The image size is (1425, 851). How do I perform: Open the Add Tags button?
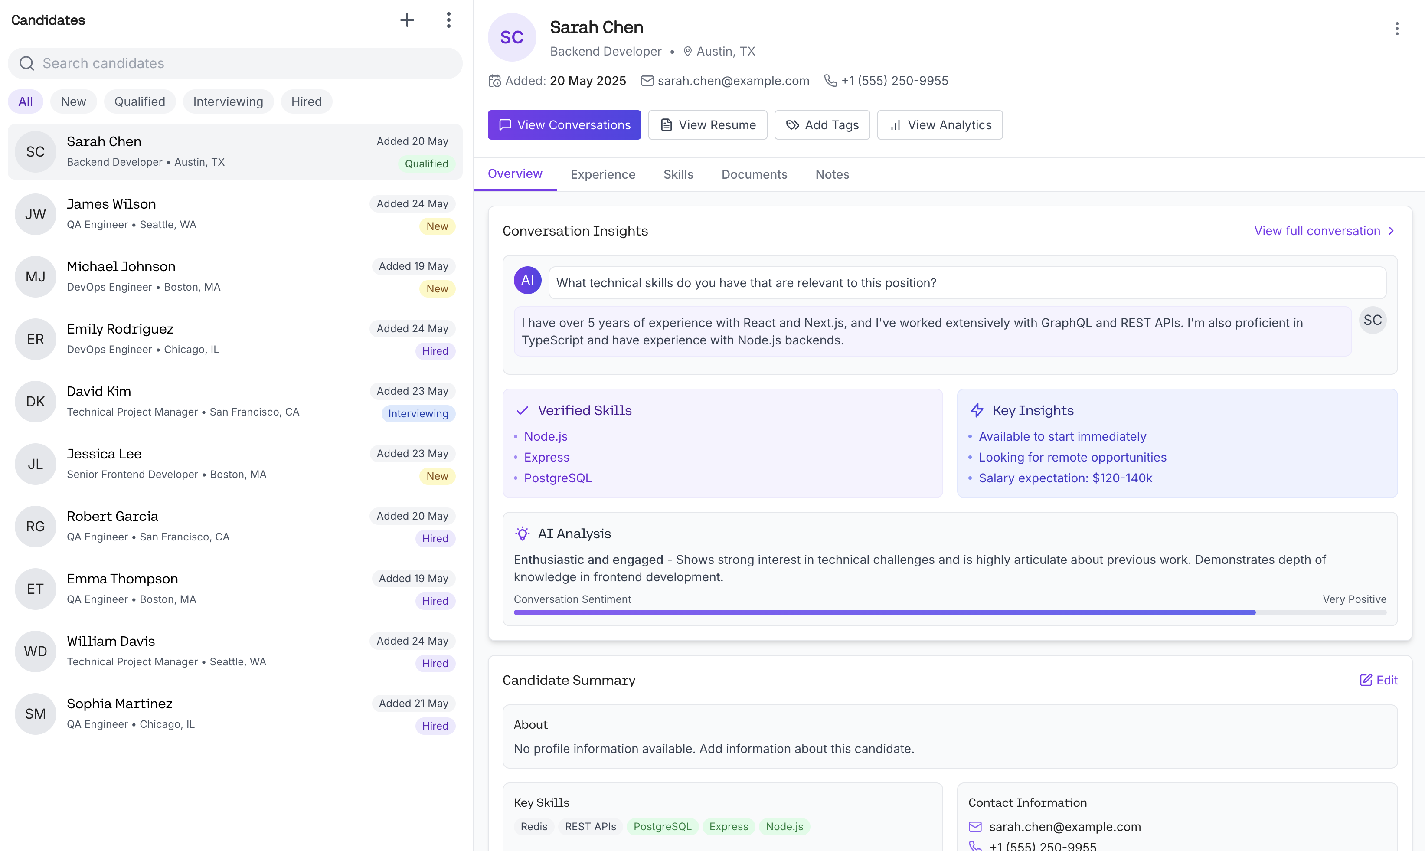(x=821, y=125)
